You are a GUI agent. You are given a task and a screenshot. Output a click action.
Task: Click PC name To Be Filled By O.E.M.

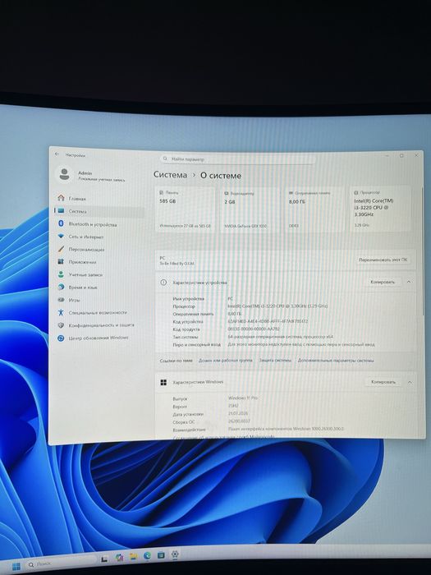coord(177,264)
